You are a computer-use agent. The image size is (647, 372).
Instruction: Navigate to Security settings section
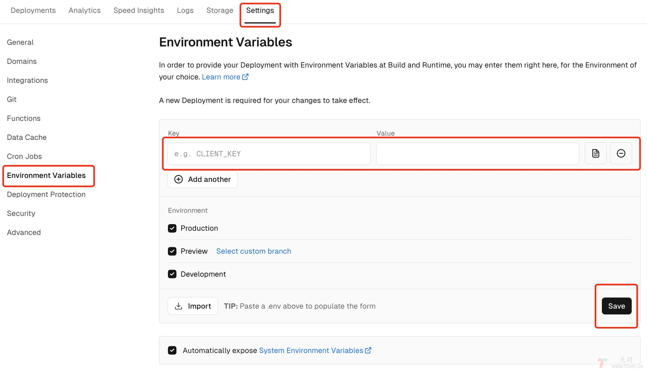tap(21, 213)
